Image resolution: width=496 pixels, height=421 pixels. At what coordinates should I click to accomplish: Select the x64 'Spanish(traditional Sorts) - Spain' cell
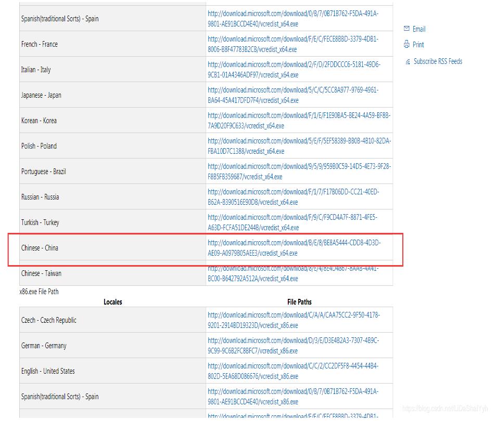point(112,19)
